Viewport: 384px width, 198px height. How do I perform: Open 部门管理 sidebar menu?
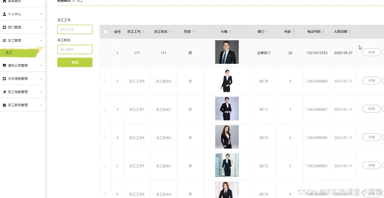coord(23,27)
